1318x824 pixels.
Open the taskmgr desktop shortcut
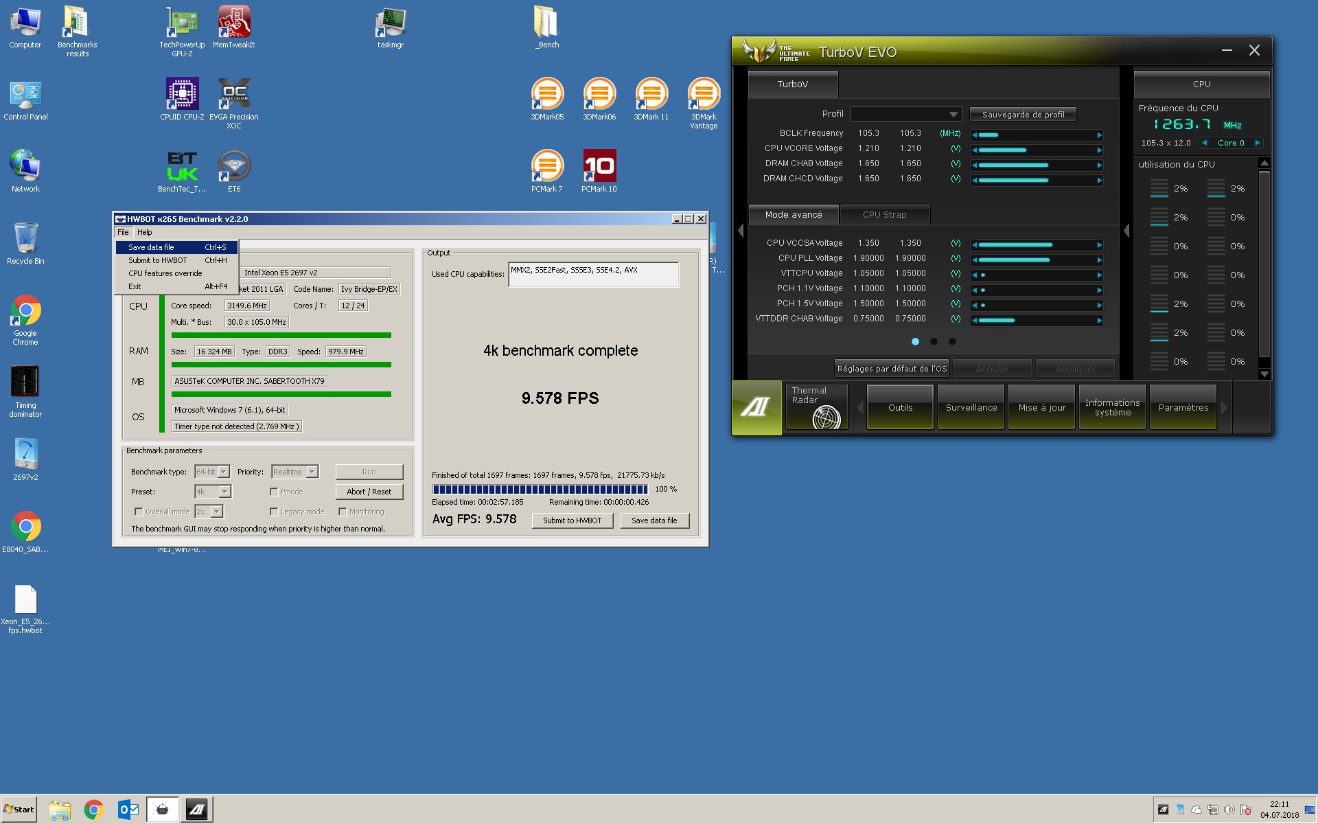click(x=391, y=27)
